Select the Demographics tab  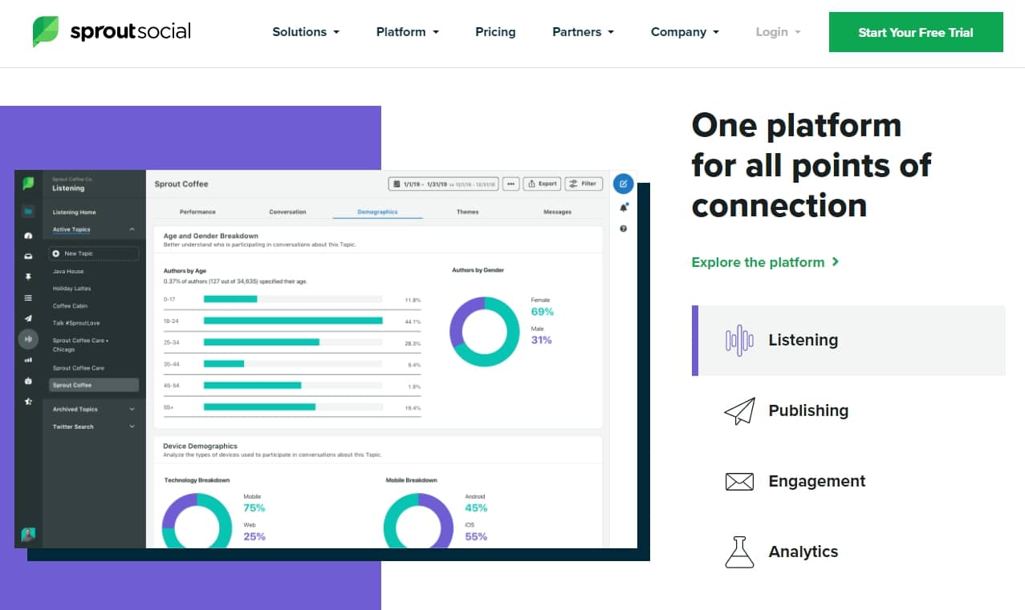point(377,212)
